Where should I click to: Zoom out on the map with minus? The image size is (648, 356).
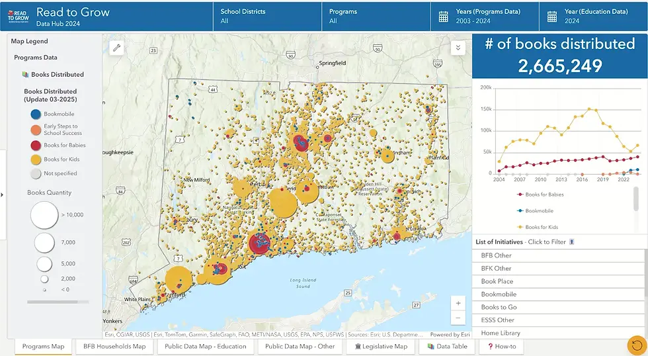(x=458, y=318)
